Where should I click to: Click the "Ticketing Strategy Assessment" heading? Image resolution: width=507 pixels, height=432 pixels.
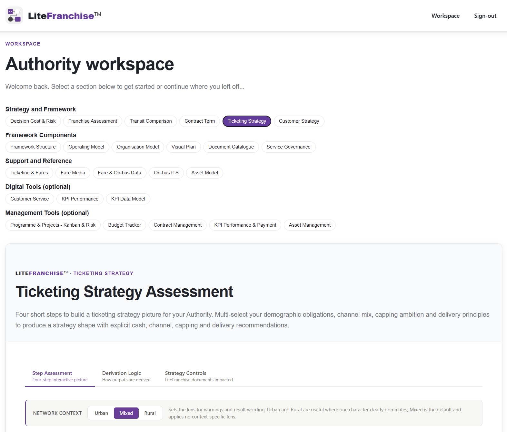coord(124,292)
